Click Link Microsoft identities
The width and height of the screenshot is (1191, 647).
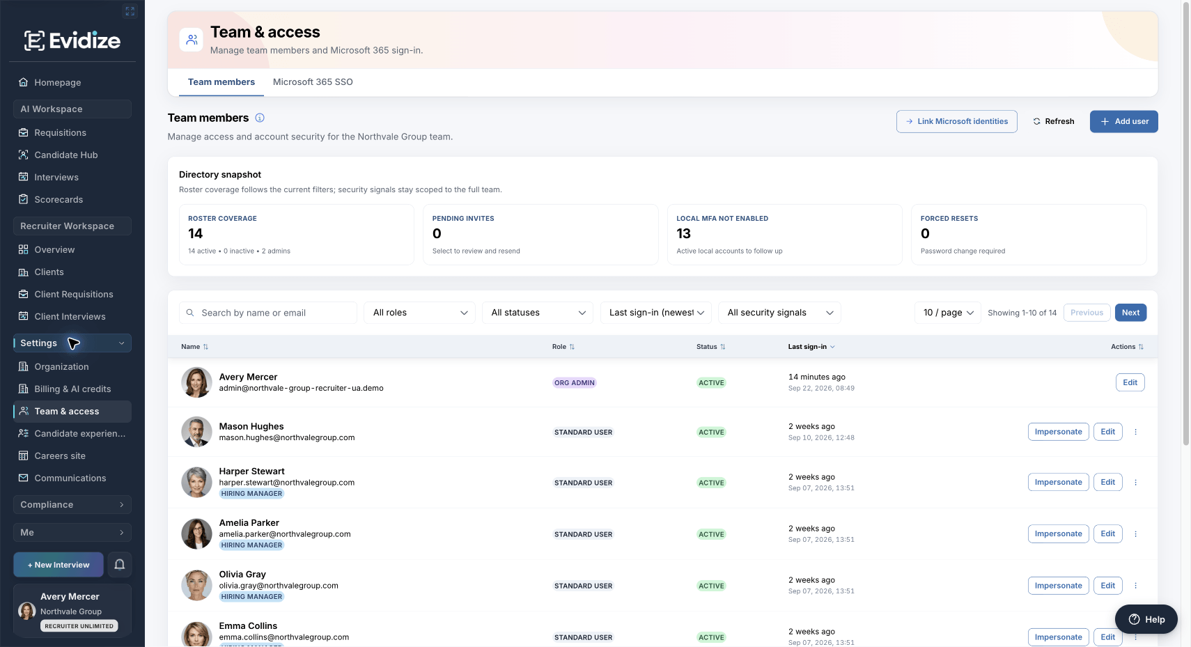click(x=956, y=121)
